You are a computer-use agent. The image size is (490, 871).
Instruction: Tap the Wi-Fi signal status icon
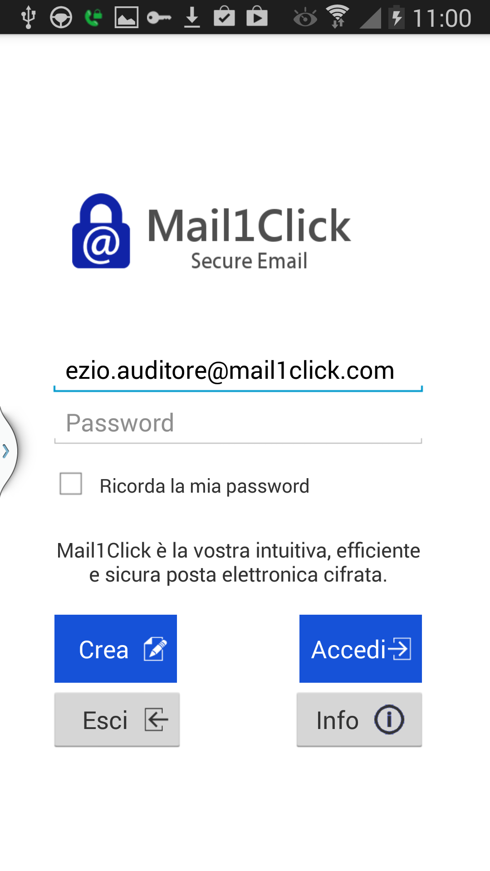pyautogui.click(x=338, y=17)
